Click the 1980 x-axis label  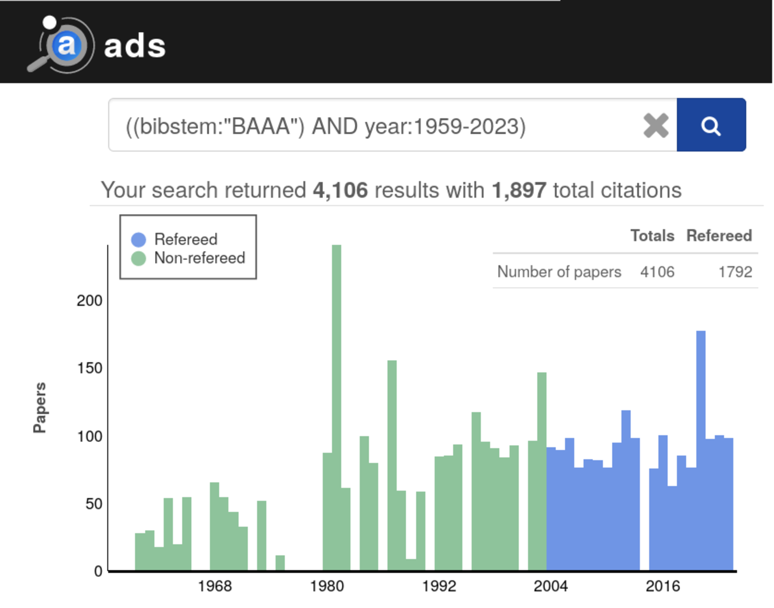327,587
